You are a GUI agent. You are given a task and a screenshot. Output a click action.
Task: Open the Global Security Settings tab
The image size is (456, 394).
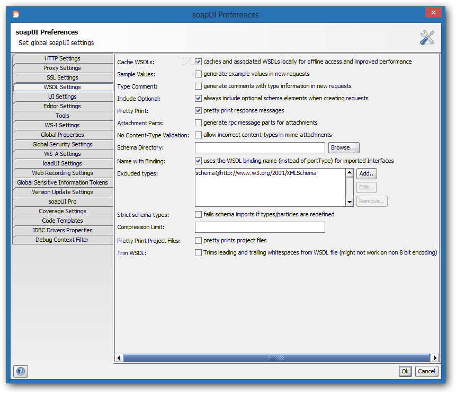coord(62,144)
